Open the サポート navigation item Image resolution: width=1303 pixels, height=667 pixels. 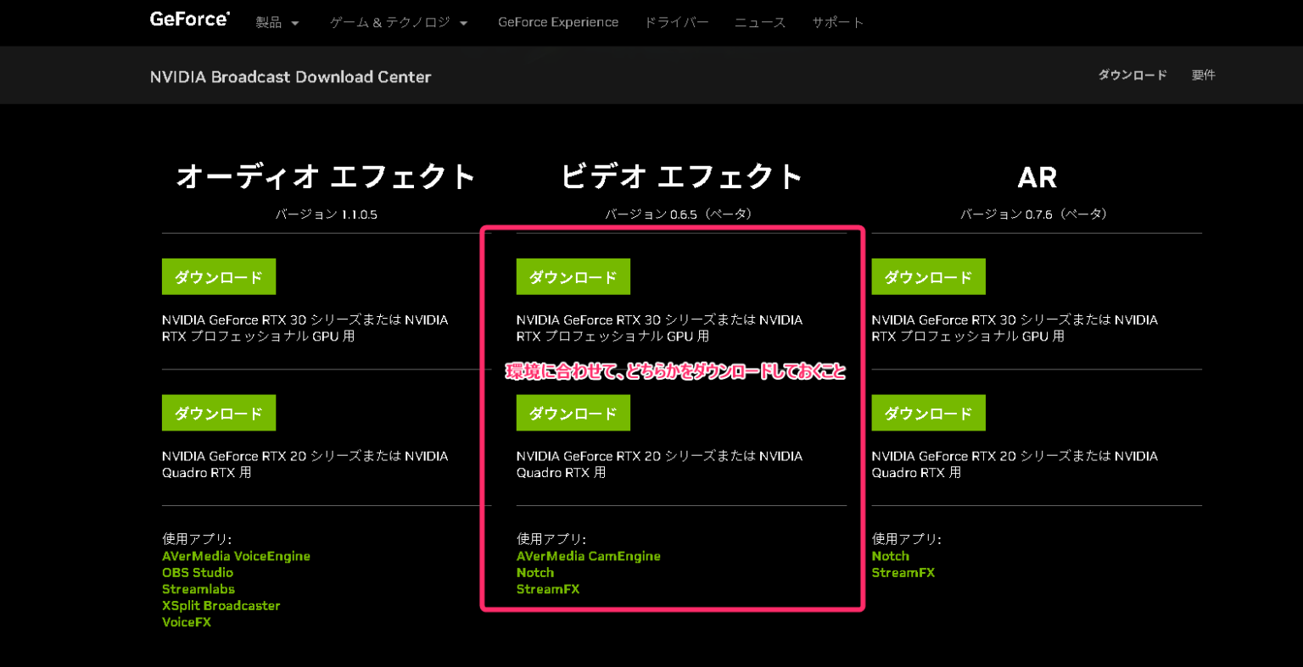[x=837, y=22]
